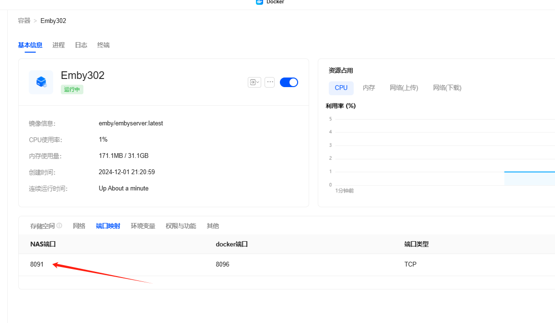
Task: Open the 环境变量 section tab
Action: (x=143, y=226)
